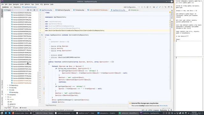Click the 4 spaces indent setting in status bar
The image size is (204, 115).
(x=156, y=110)
